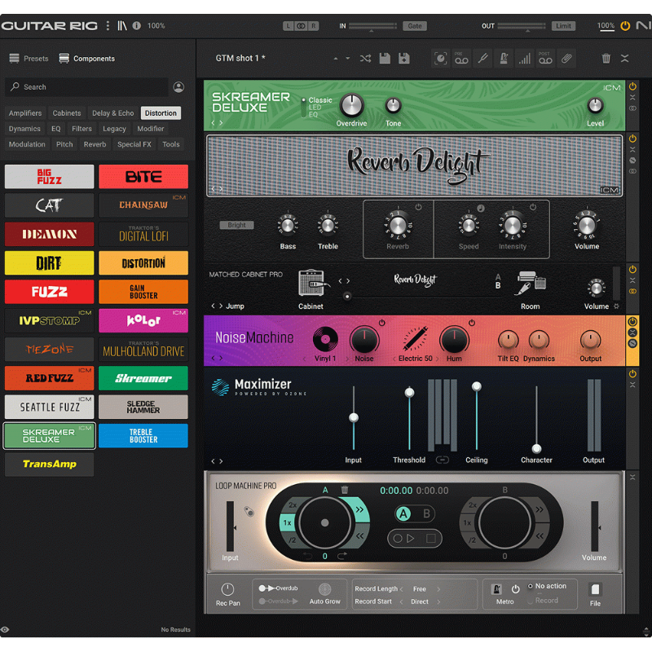Screen dimensions: 652x652
Task: Toggle the library browser icon
Action: 121,26
